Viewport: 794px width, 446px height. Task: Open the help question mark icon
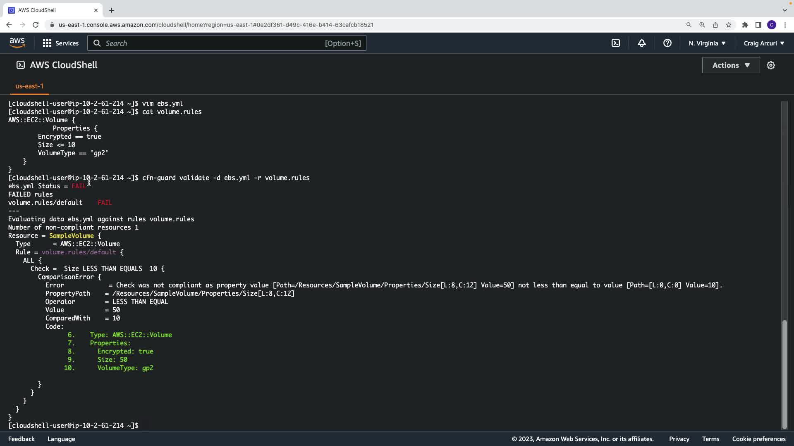pos(667,43)
